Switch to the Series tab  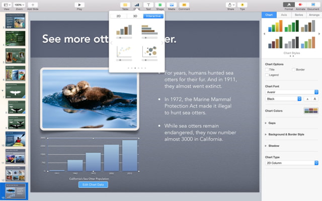point(299,15)
